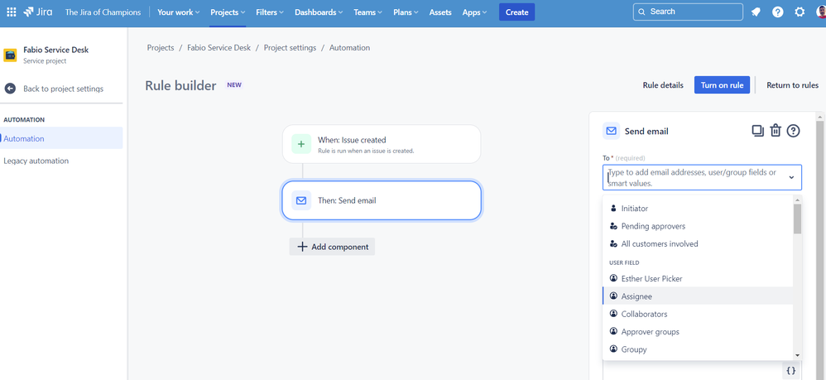Open the help question mark icon in top bar
This screenshot has width=826, height=380.
[777, 12]
